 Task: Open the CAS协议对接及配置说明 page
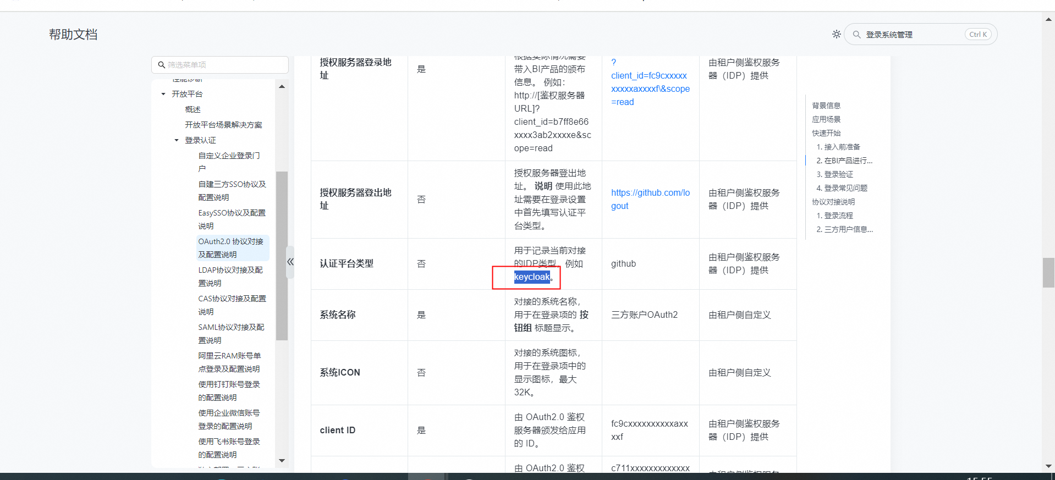[232, 305]
